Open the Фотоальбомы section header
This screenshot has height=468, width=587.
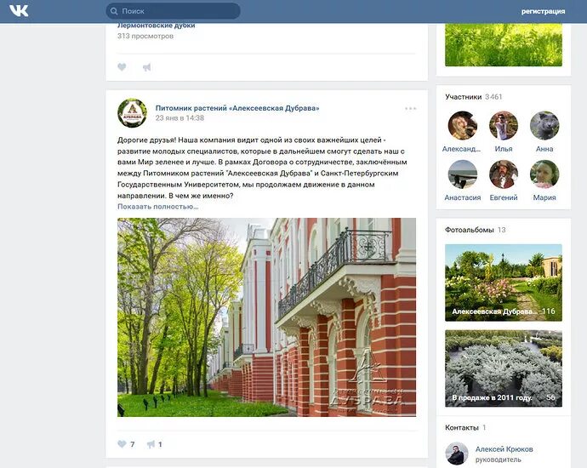pos(469,230)
